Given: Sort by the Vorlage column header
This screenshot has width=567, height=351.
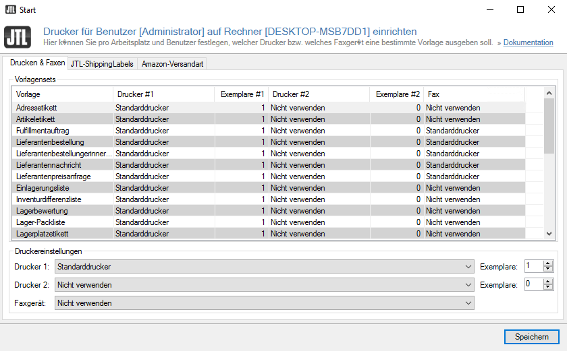Looking at the screenshot, I should pos(62,94).
